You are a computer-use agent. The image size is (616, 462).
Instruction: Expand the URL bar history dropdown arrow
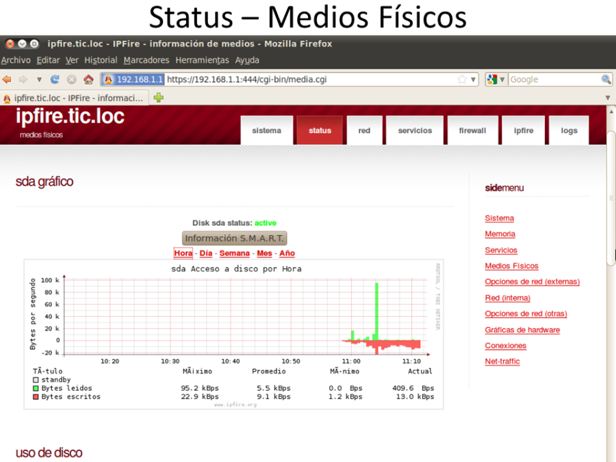[473, 79]
